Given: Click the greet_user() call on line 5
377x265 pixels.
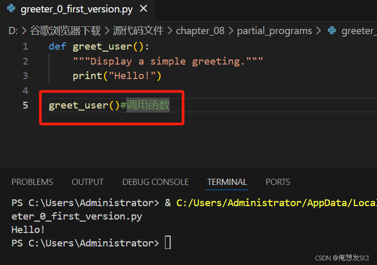Looking at the screenshot, I should click(x=84, y=105).
